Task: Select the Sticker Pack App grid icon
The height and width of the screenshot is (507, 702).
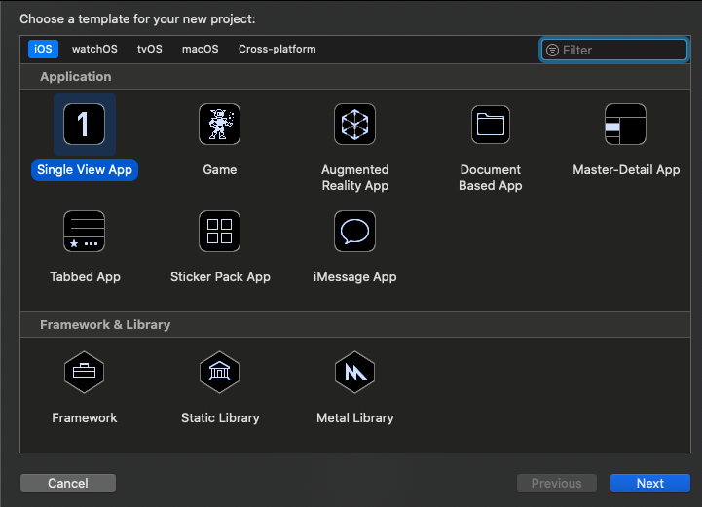Action: tap(219, 231)
